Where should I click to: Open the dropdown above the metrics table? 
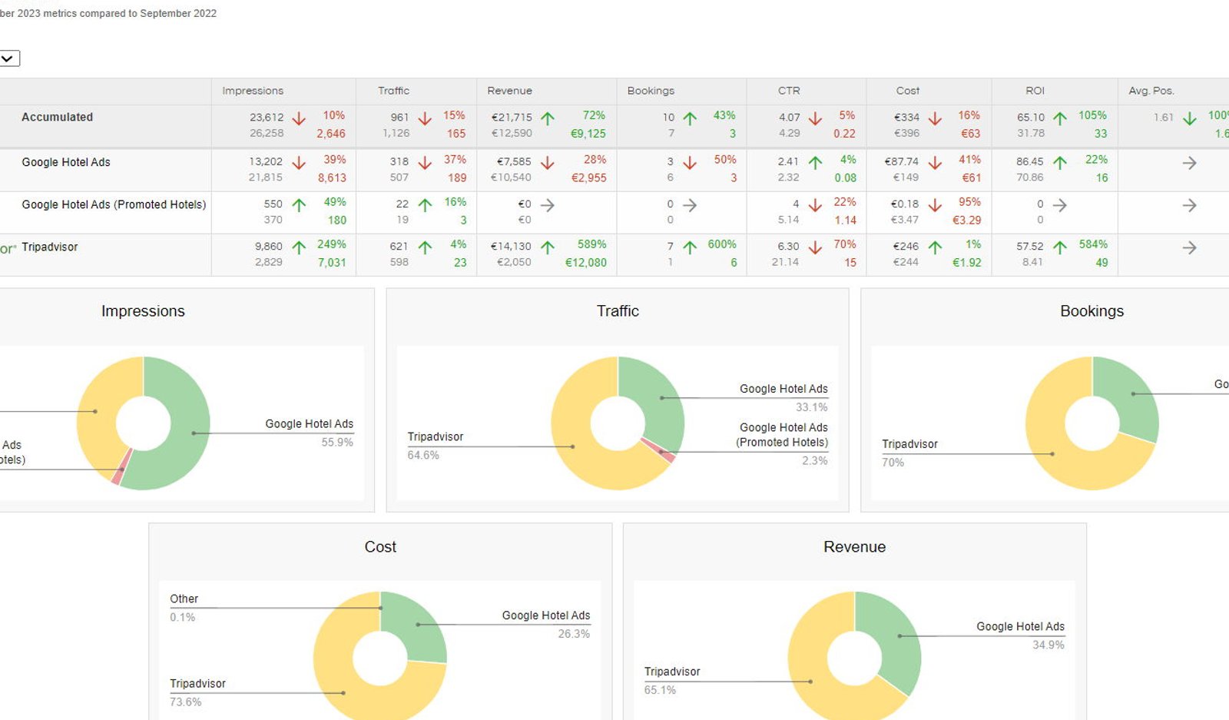tap(9, 58)
